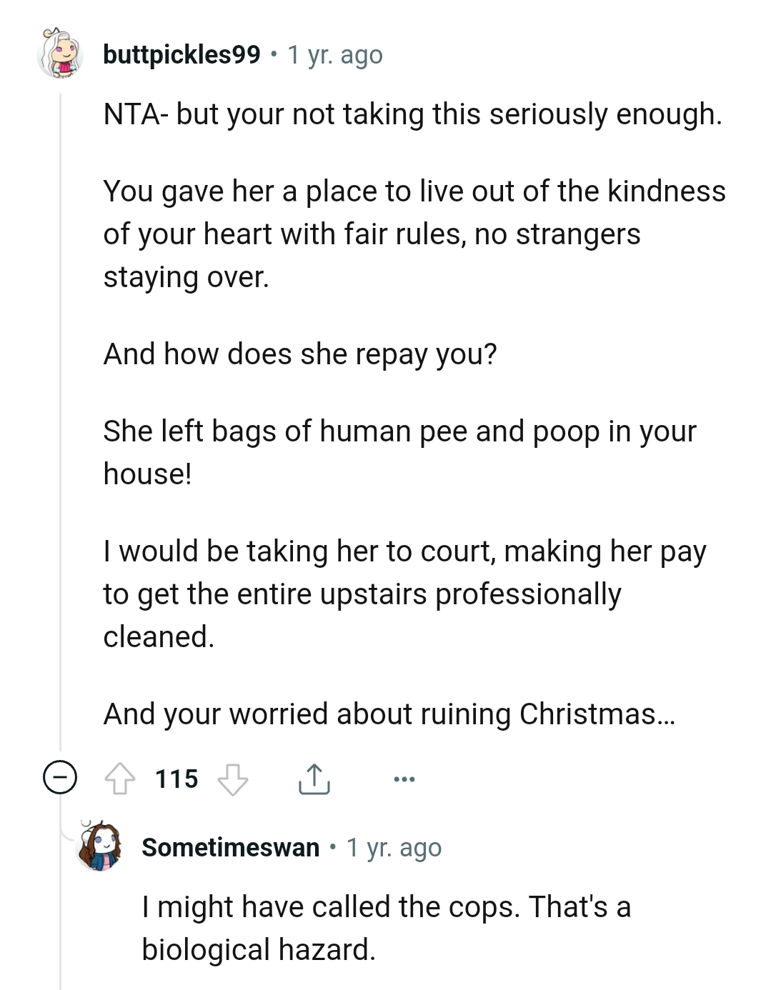The image size is (771, 990).
Task: Open Sometimeswan's profile
Action: click(230, 848)
